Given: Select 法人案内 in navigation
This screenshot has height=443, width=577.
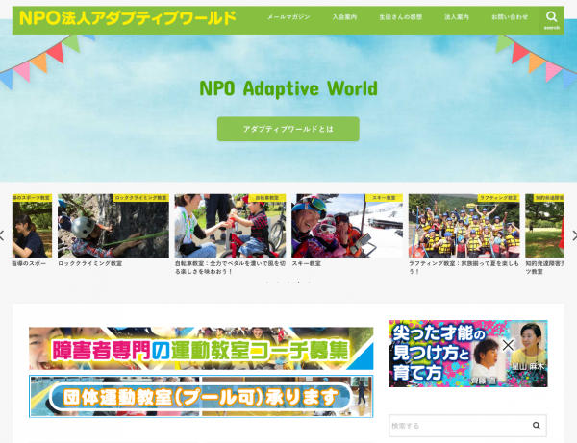Looking at the screenshot, I should click(x=456, y=17).
